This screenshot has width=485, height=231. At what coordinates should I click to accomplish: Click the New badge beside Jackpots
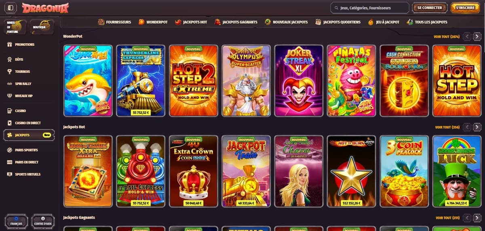coord(46,135)
